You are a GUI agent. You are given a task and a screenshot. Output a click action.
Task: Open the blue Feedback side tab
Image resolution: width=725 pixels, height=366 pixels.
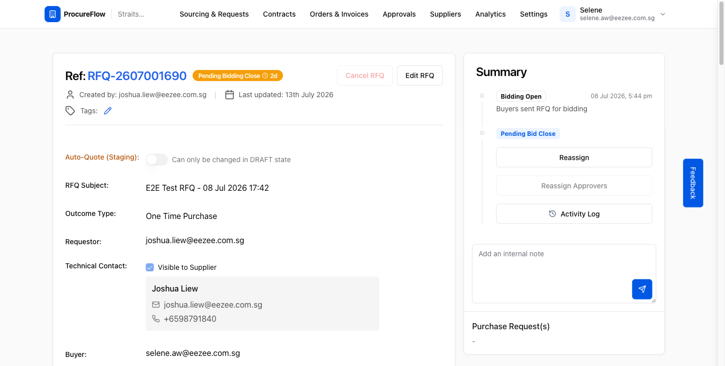point(693,183)
